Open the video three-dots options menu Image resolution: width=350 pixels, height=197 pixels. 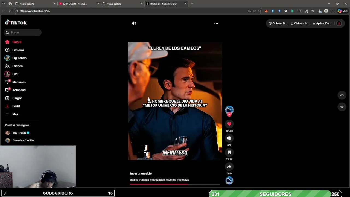[216, 23]
